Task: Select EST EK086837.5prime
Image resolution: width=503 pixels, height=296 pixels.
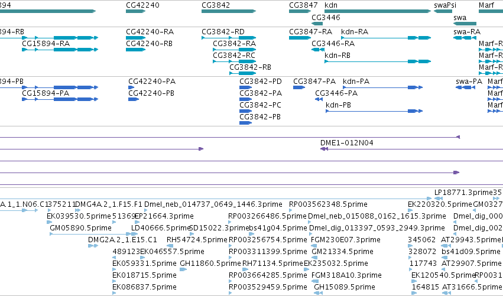Action: 144,287
